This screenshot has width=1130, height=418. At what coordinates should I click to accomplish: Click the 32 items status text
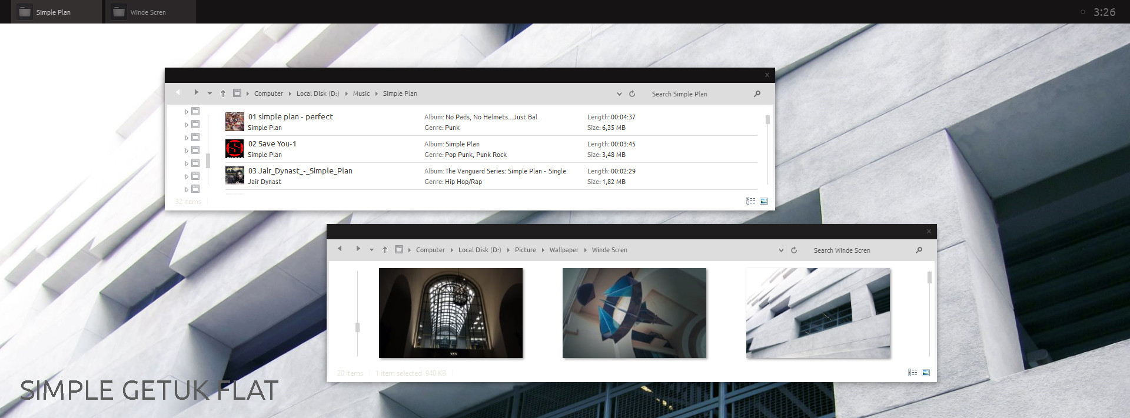point(188,202)
